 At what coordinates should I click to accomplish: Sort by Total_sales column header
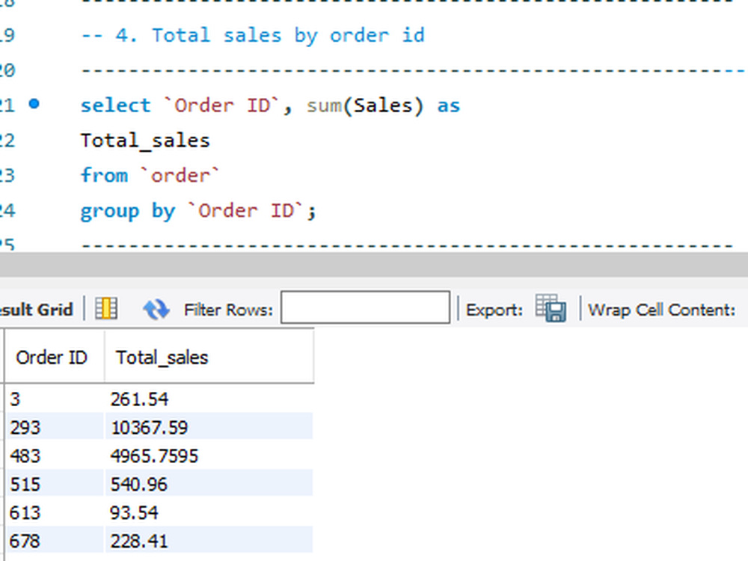pyautogui.click(x=209, y=357)
